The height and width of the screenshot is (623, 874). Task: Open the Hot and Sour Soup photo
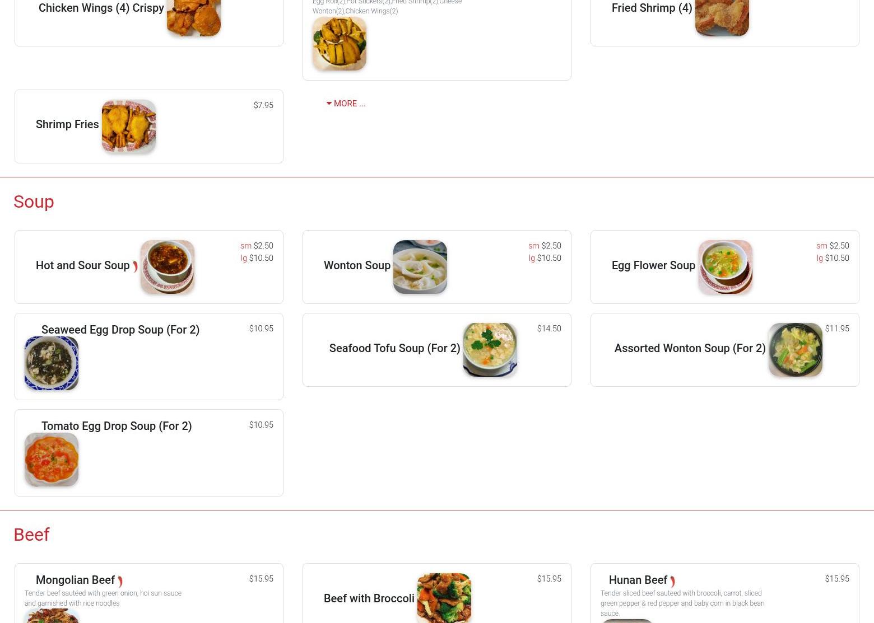168,267
